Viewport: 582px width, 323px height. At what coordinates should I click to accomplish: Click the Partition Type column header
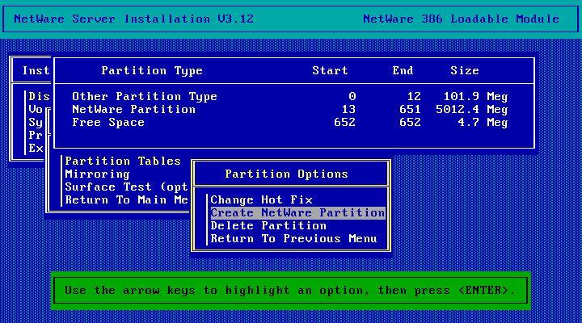coord(152,70)
